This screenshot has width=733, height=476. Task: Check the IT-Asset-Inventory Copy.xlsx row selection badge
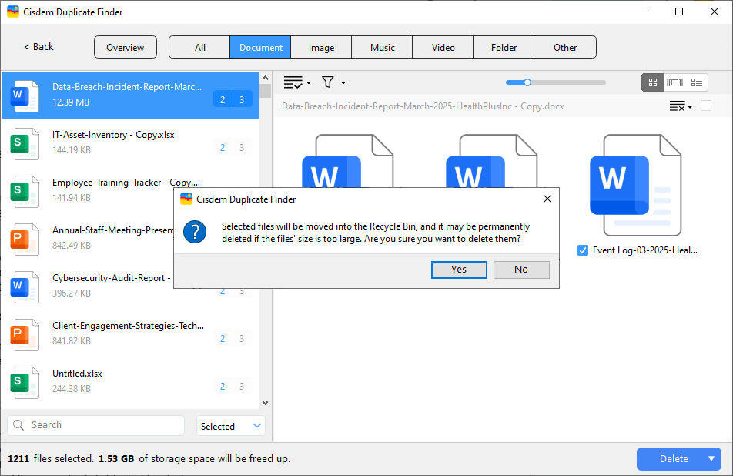tap(223, 147)
